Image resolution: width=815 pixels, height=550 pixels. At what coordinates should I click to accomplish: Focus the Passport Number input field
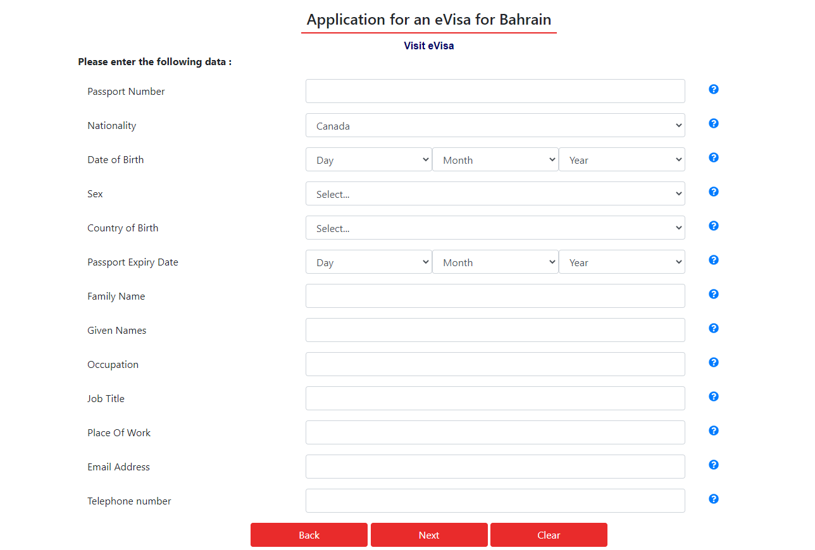click(495, 91)
